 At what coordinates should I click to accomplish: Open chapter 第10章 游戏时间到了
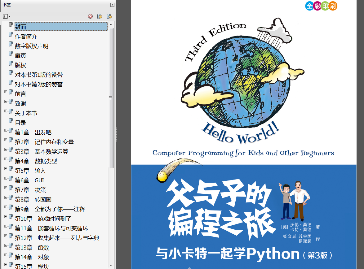(43, 219)
